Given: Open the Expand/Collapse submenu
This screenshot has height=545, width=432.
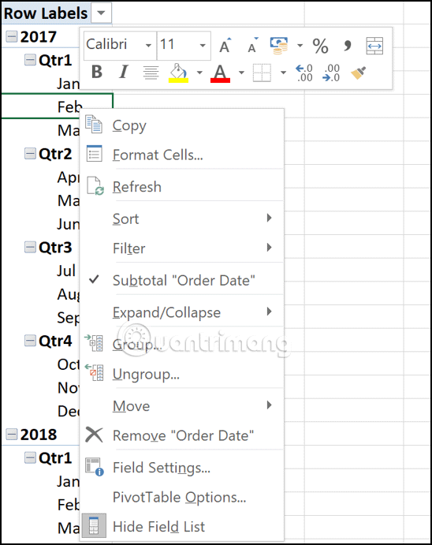Looking at the screenshot, I should click(182, 312).
